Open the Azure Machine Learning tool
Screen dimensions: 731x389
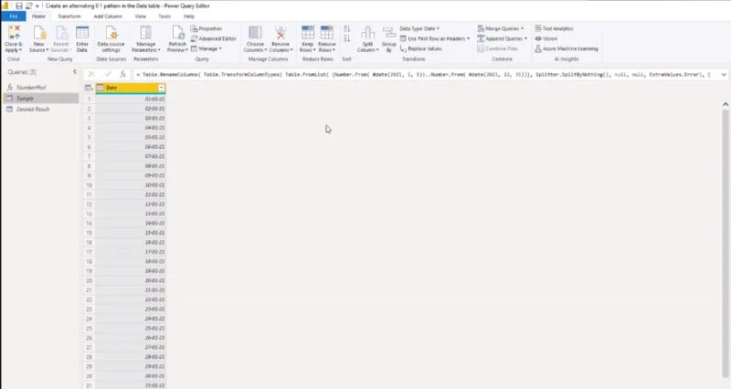(566, 48)
